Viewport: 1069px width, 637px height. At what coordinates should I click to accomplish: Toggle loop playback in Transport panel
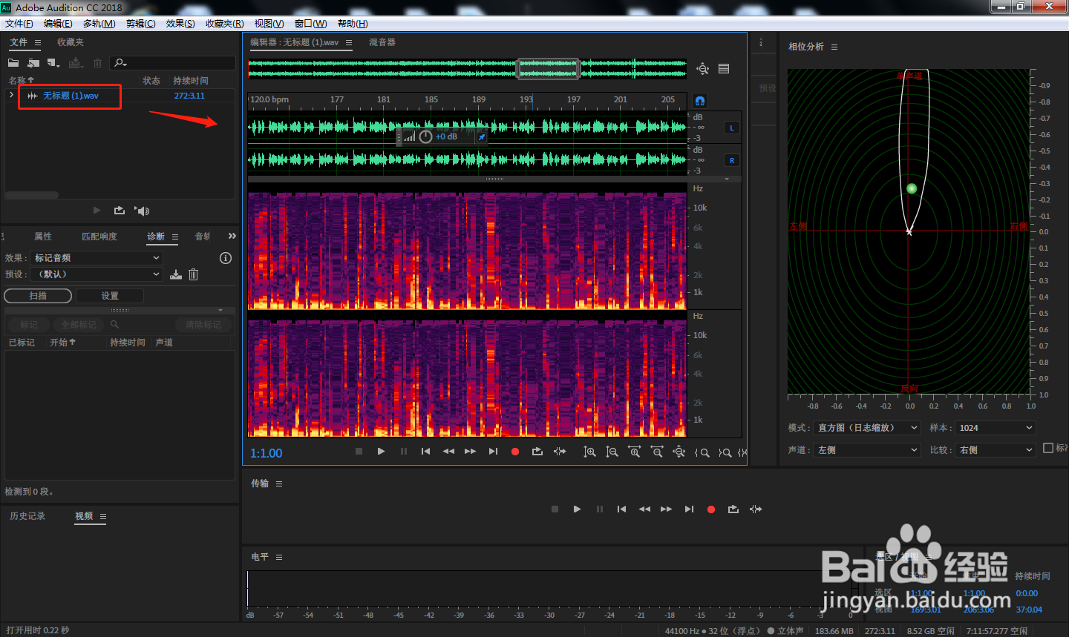(733, 509)
